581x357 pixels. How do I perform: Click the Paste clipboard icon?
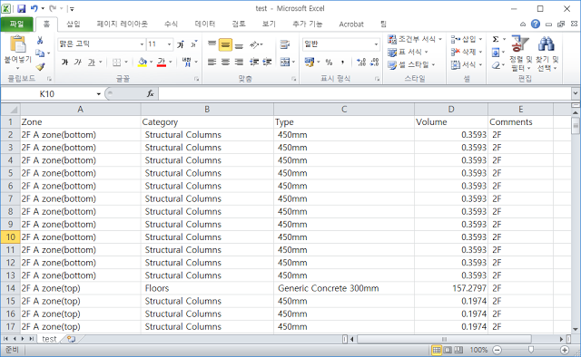point(17,44)
